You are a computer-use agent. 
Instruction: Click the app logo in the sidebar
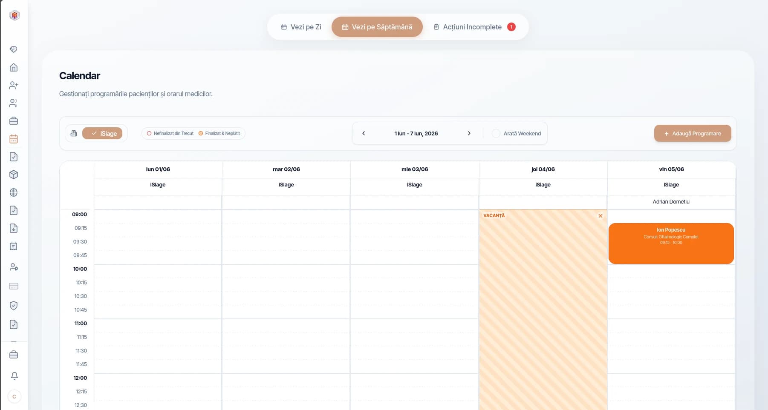pos(14,15)
